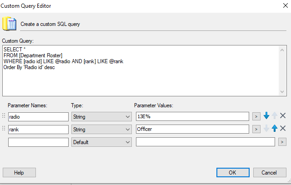Viewport: 291px width, 185px height.
Task: Open Help for the query editor
Action: pyautogui.click(x=19, y=172)
